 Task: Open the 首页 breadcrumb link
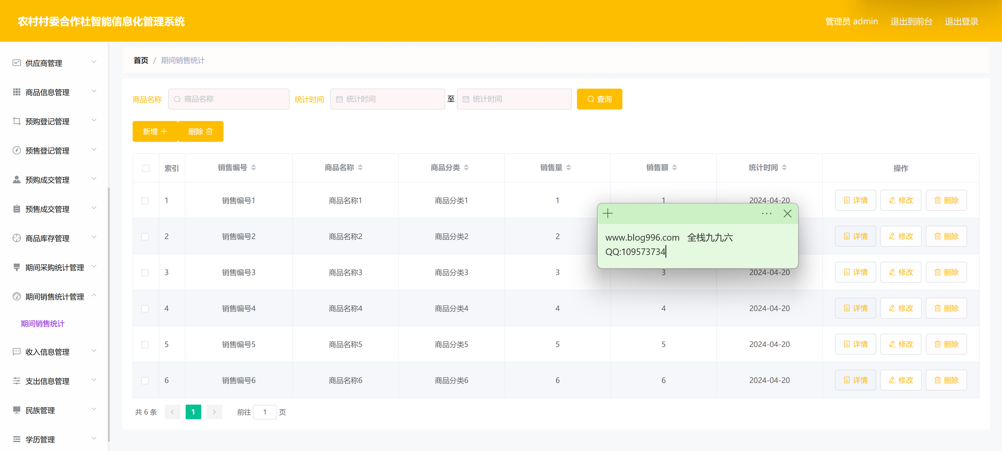(x=141, y=60)
